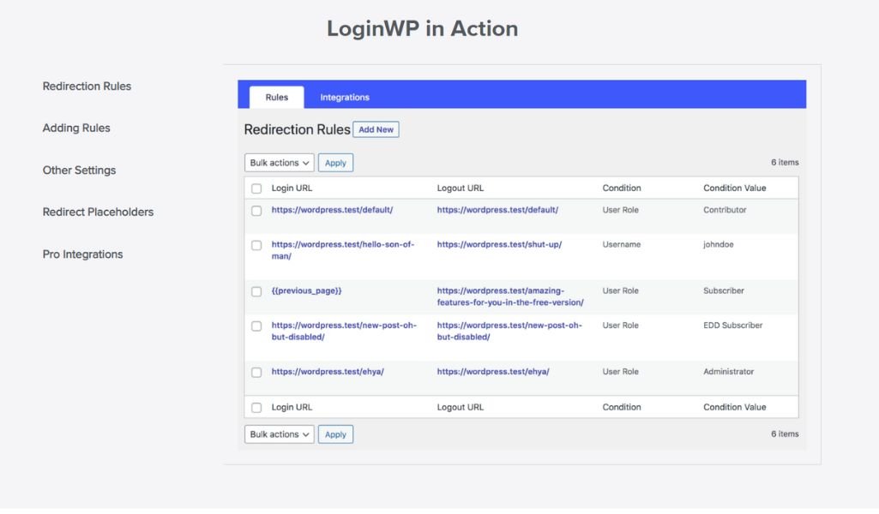Screen dimensions: 879x514
Task: Check the Administrator rule row checkbox
Action: [256, 373]
